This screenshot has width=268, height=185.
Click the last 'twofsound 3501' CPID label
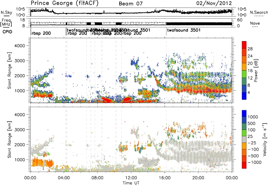click(184, 30)
